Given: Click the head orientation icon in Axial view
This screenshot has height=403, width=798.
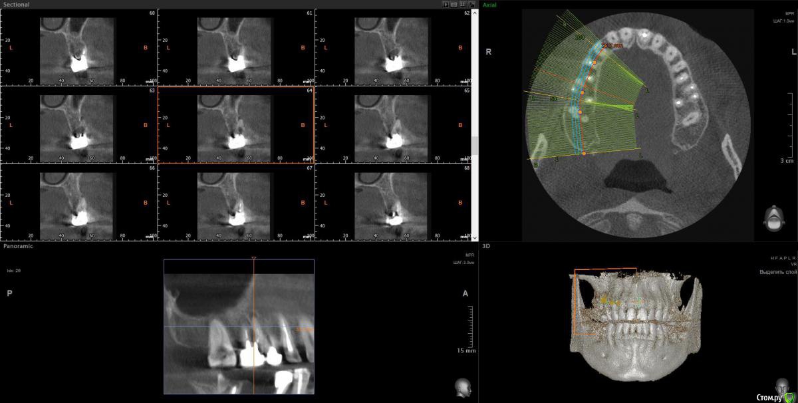Looking at the screenshot, I should [x=771, y=219].
